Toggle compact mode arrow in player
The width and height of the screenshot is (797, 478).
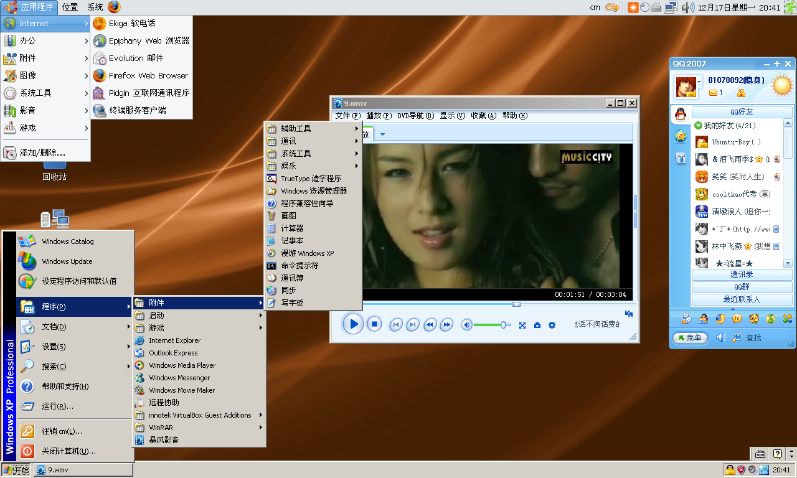pos(629,314)
